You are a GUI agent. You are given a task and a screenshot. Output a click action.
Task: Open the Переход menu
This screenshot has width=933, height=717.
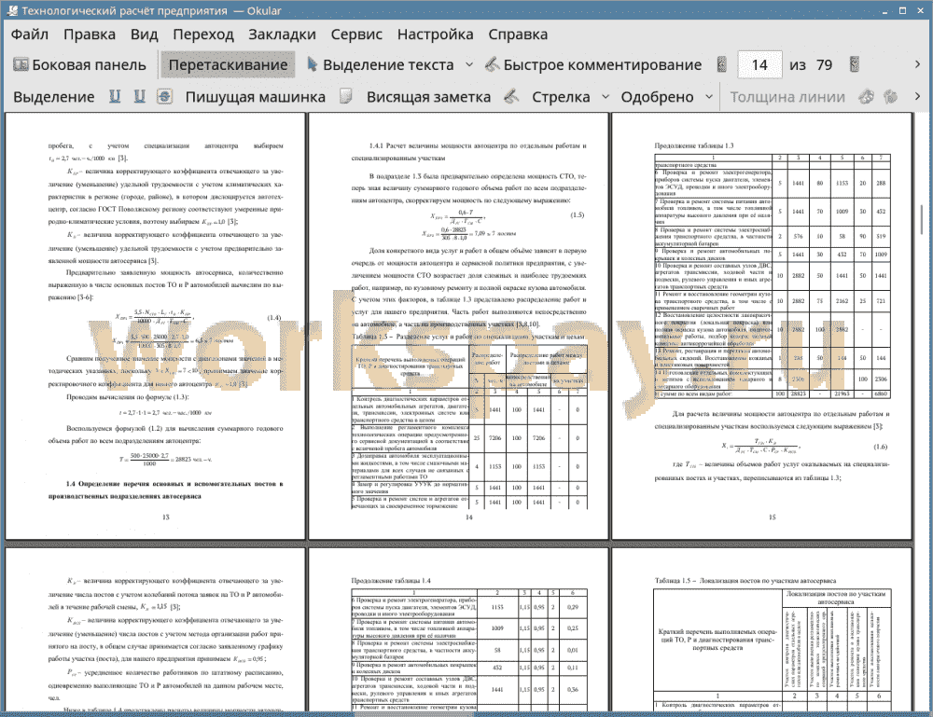[x=202, y=34]
